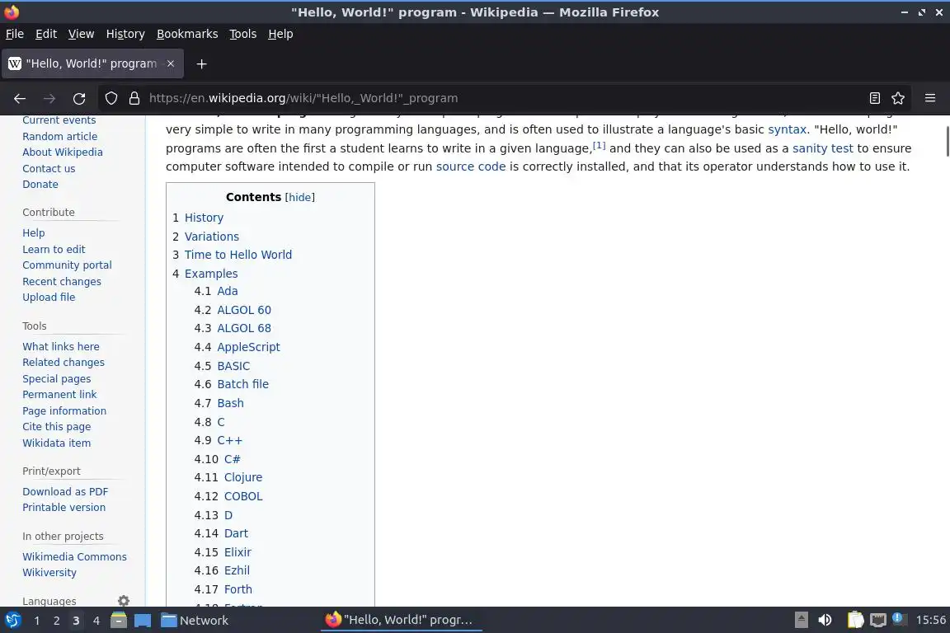Image resolution: width=950 pixels, height=633 pixels.
Task: Open the Donate sidebar link
Action: point(40,184)
